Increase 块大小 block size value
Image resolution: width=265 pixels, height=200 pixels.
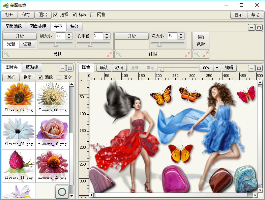tap(181, 34)
